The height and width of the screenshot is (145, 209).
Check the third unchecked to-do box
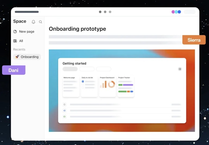click(x=83, y=87)
